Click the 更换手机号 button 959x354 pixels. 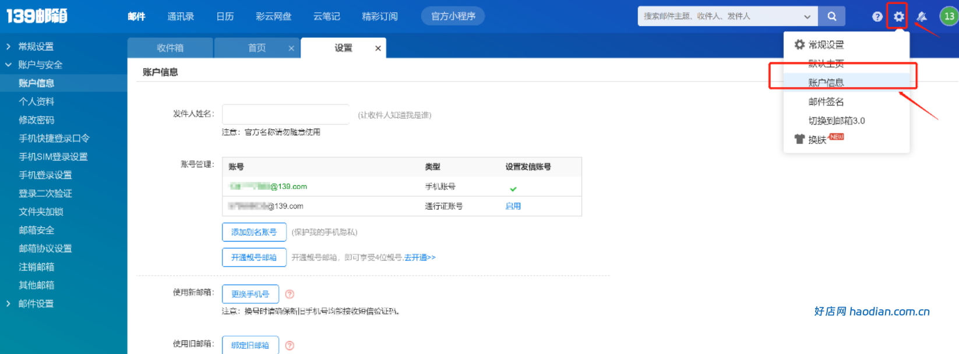click(x=251, y=294)
